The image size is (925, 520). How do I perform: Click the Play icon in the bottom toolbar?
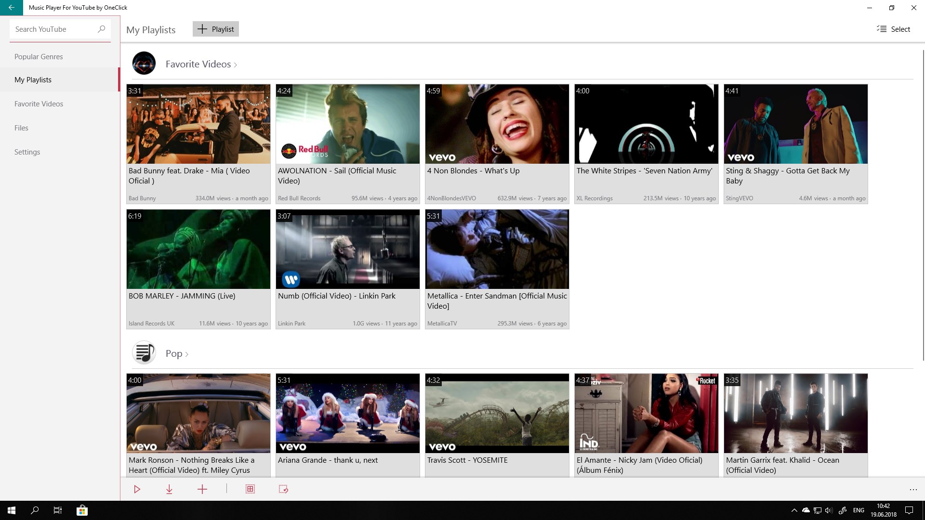coord(137,489)
